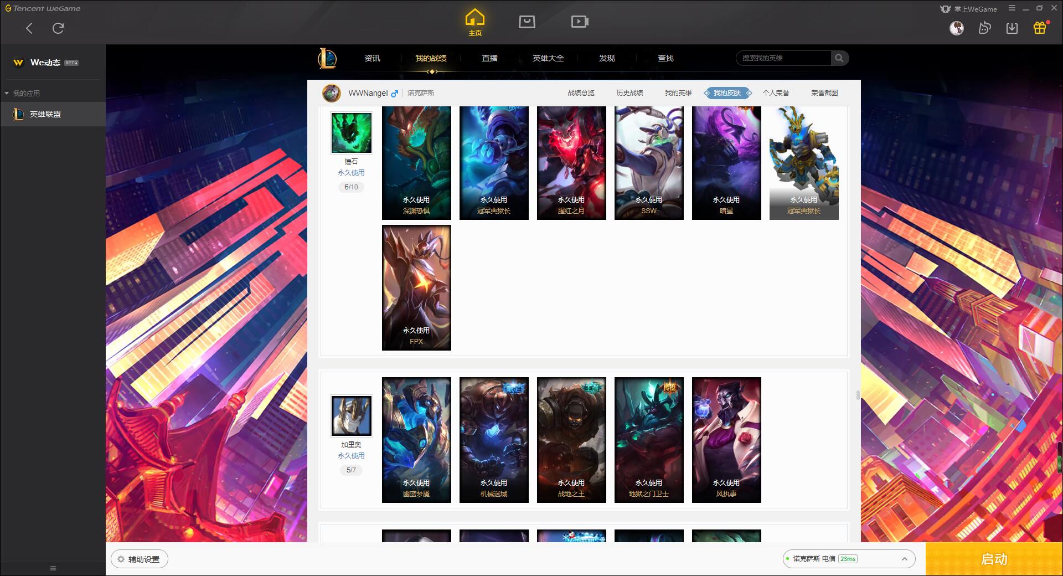Switch to the 我的英雄 tab
The image size is (1063, 576).
point(678,93)
